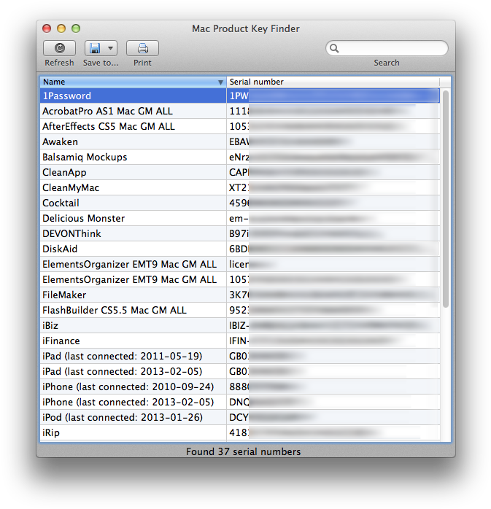Select the Balsamiq Mockups entry
This screenshot has width=491, height=509.
[133, 157]
